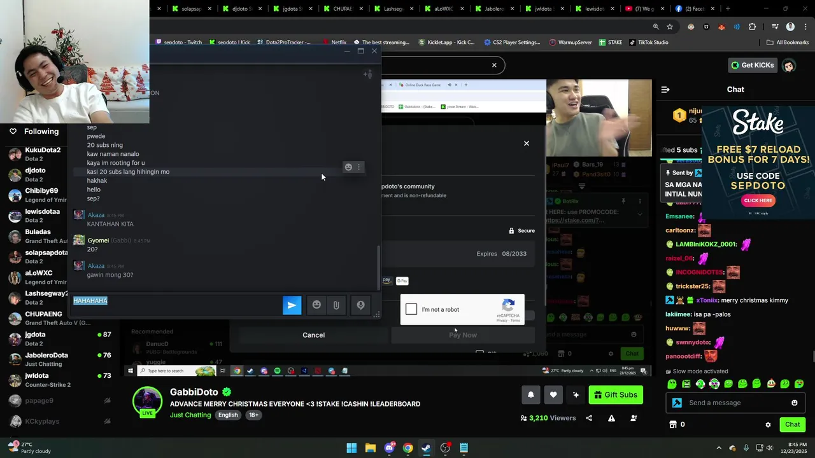The height and width of the screenshot is (458, 815).
Task: Click GabbiDoto channel name
Action: pos(194,392)
